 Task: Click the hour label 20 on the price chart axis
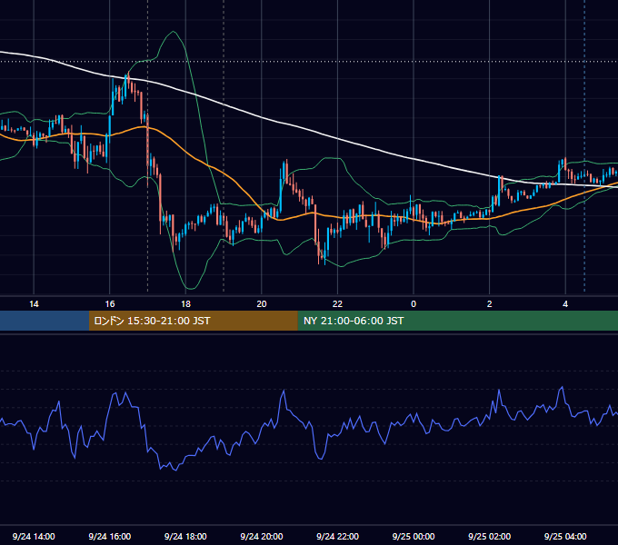(x=262, y=304)
